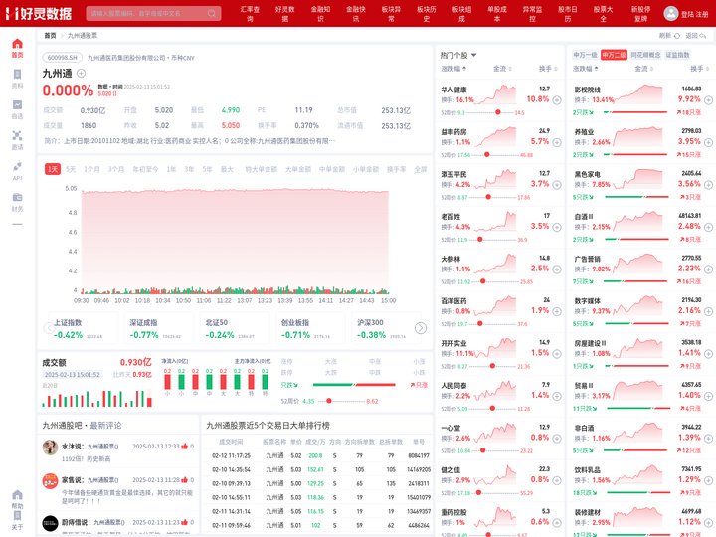
Task: Open 板块异常 in top navigation
Action: pos(392,14)
